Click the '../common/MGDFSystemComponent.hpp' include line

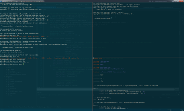[109, 72]
